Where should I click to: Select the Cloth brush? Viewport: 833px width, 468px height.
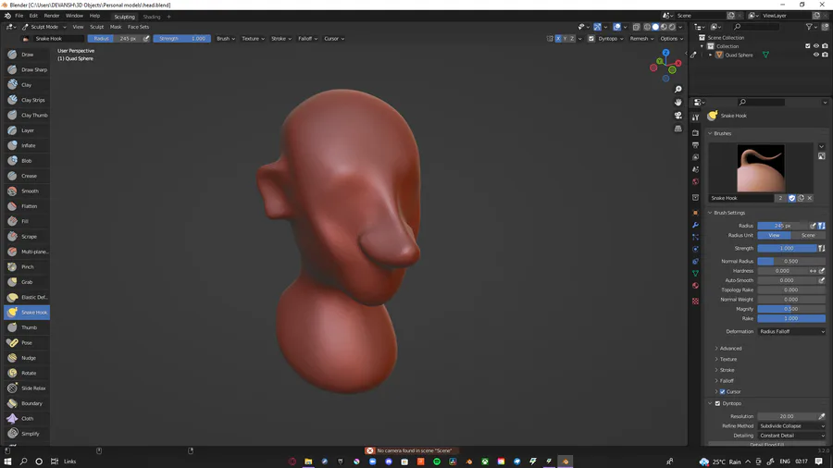tap(27, 419)
